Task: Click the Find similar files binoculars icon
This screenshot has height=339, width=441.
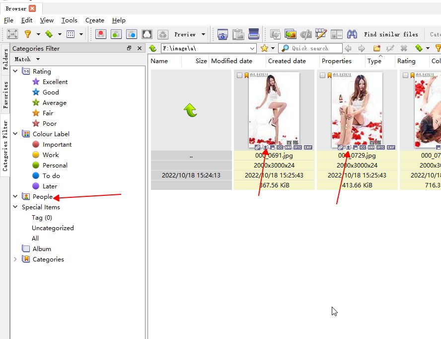Action: coord(352,34)
